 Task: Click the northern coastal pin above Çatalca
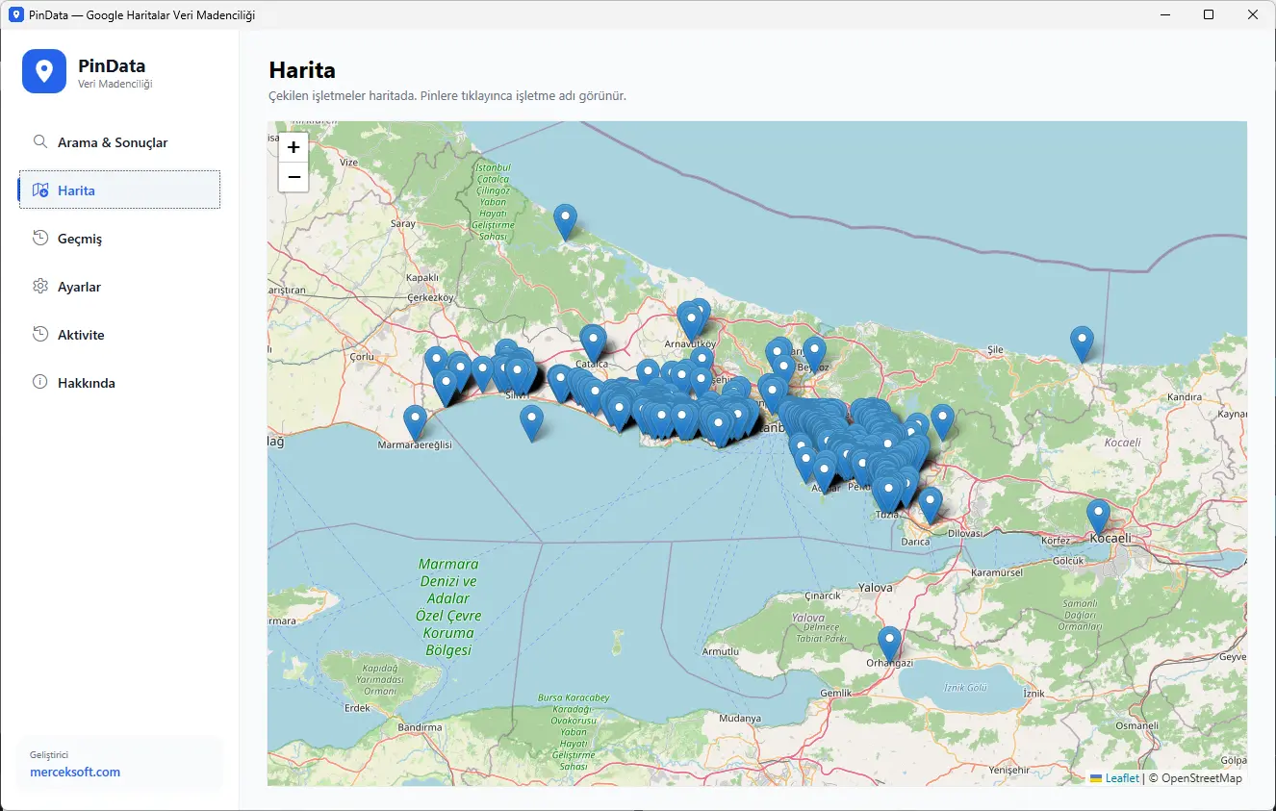pyautogui.click(x=566, y=222)
